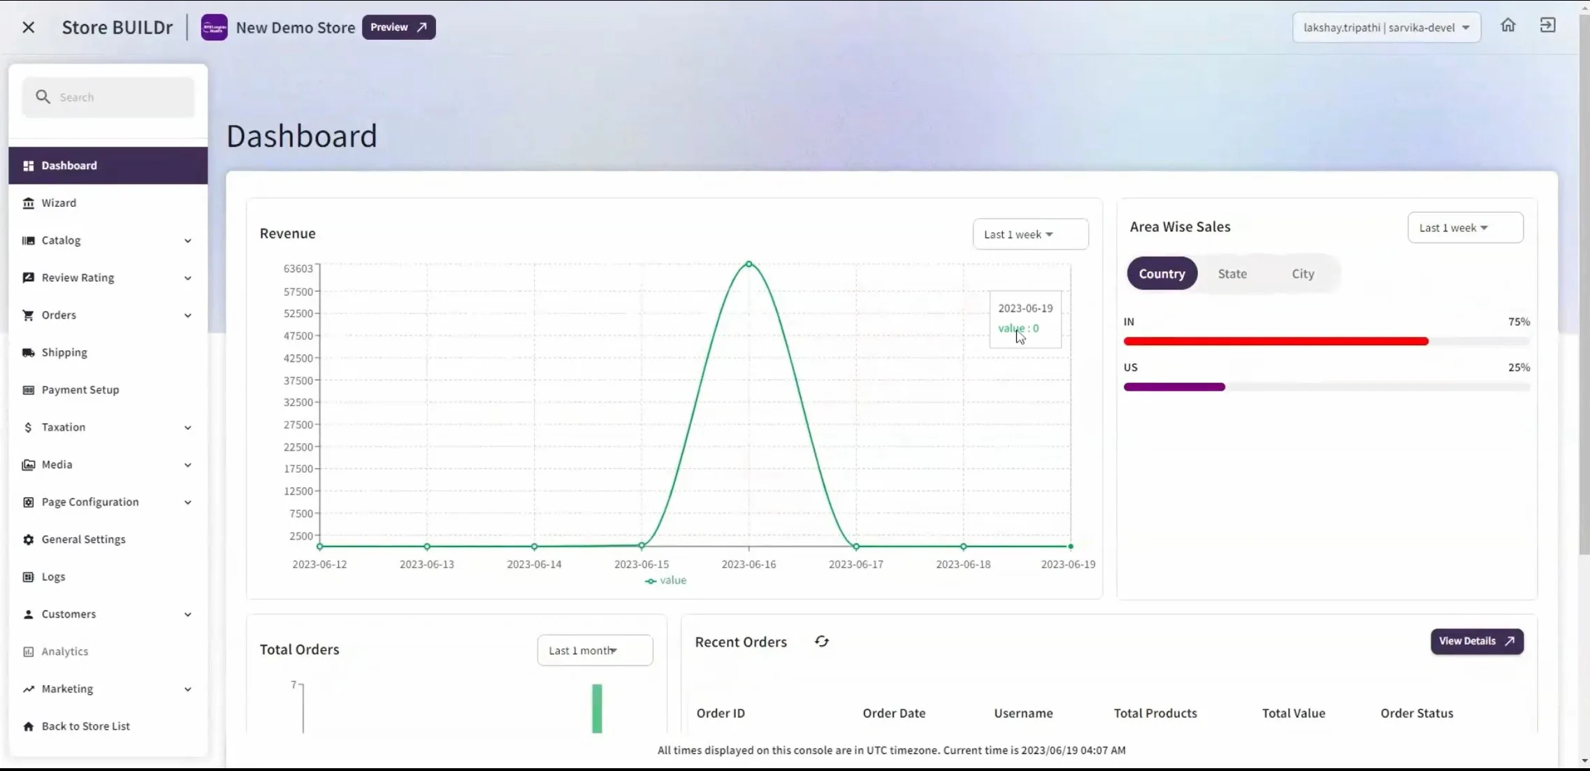Open Revenue Last 1 week dropdown

[1030, 234]
